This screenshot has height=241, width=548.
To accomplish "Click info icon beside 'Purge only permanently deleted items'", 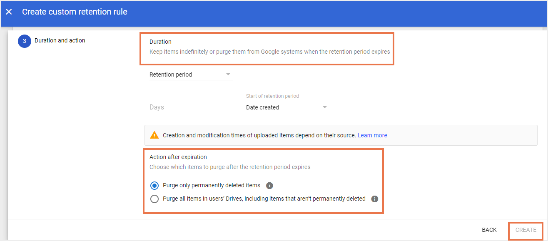I will click(x=269, y=186).
